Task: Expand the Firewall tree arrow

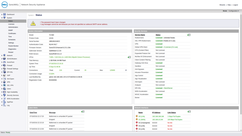Action: (2, 66)
